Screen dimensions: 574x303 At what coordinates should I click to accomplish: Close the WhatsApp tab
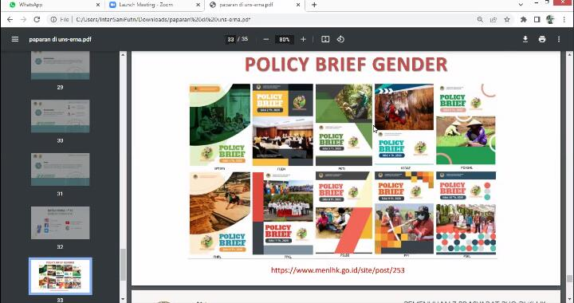(98, 5)
